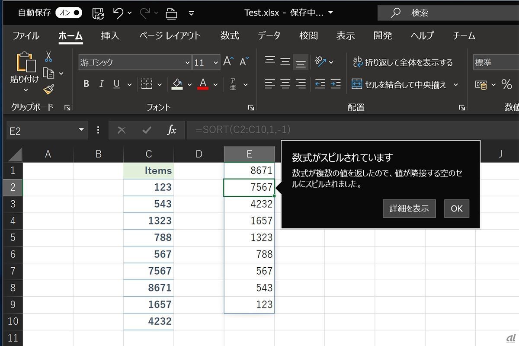
Task: Click the cut scissors icon
Action: click(48, 57)
